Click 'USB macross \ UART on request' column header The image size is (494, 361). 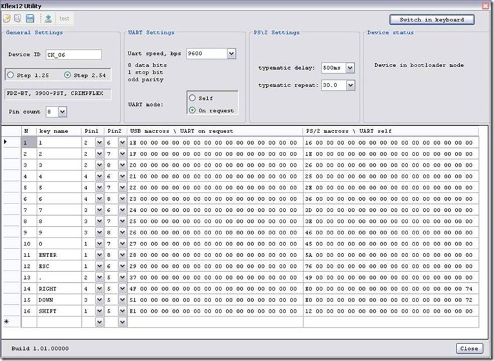pos(215,131)
